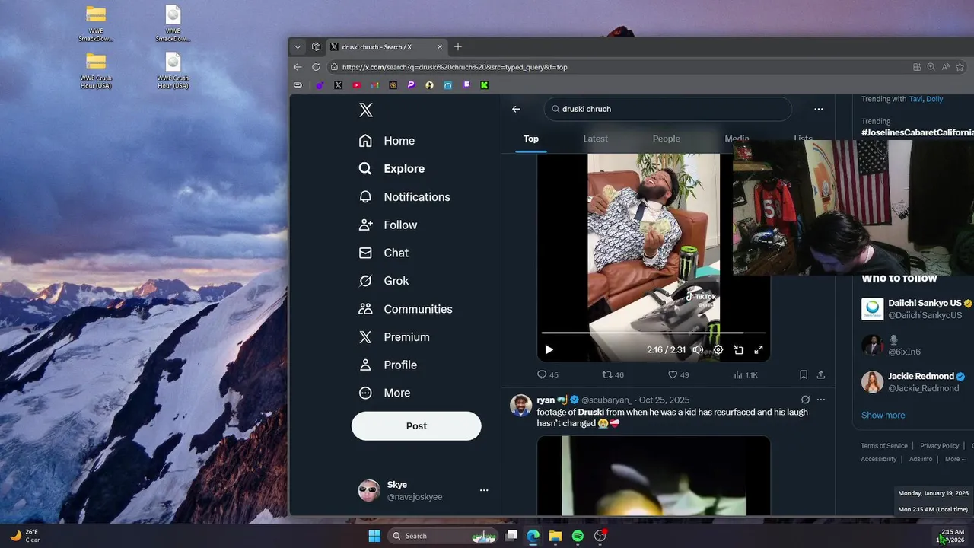The width and height of the screenshot is (974, 548).
Task: Open Spotify from the taskbar
Action: pos(578,536)
